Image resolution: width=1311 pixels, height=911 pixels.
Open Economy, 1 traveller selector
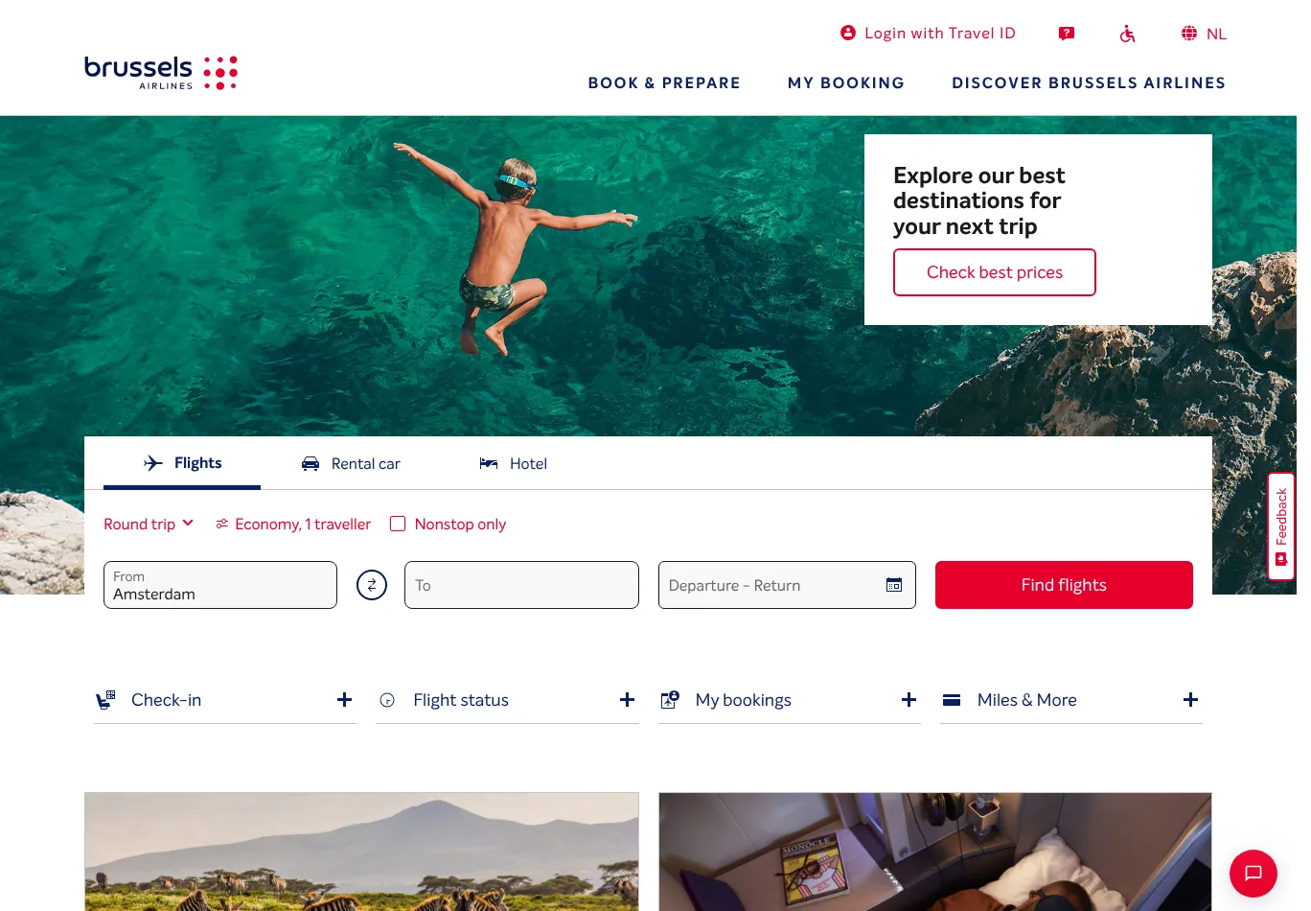(293, 524)
